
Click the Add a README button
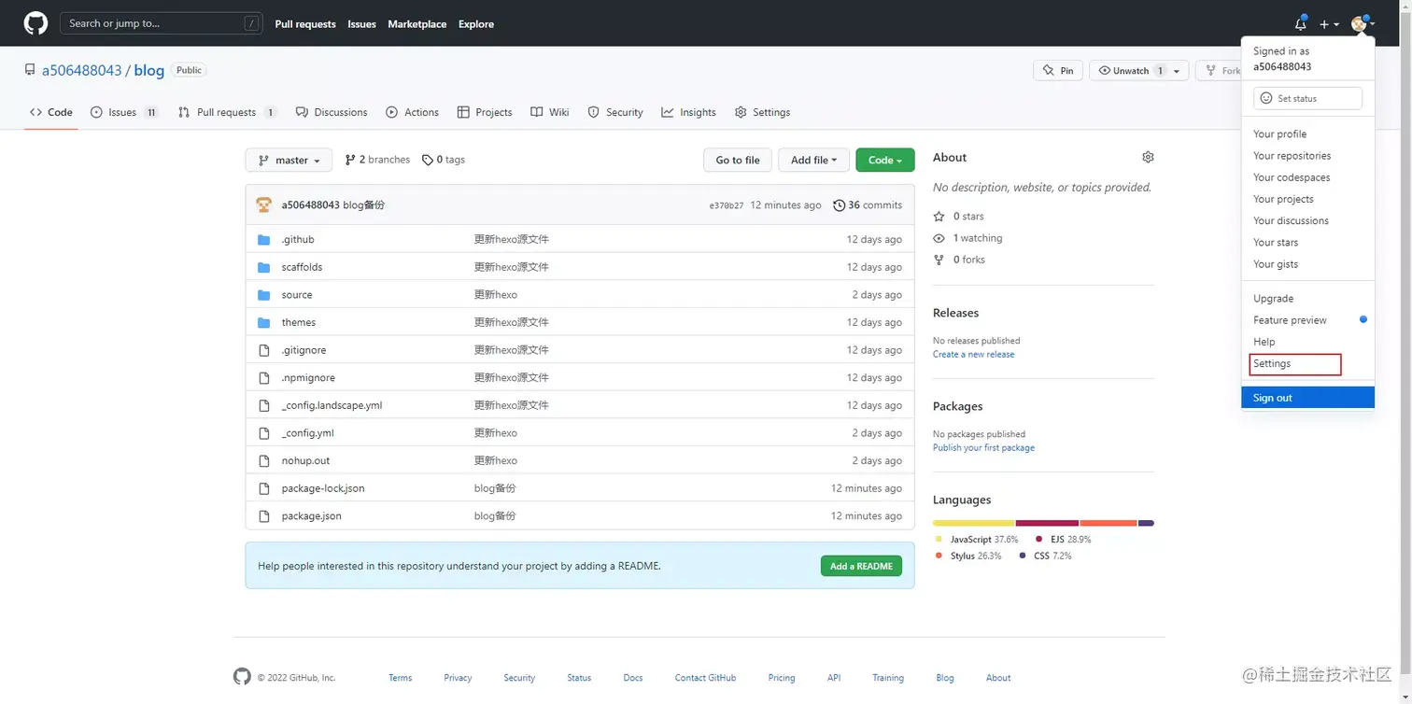pos(861,566)
